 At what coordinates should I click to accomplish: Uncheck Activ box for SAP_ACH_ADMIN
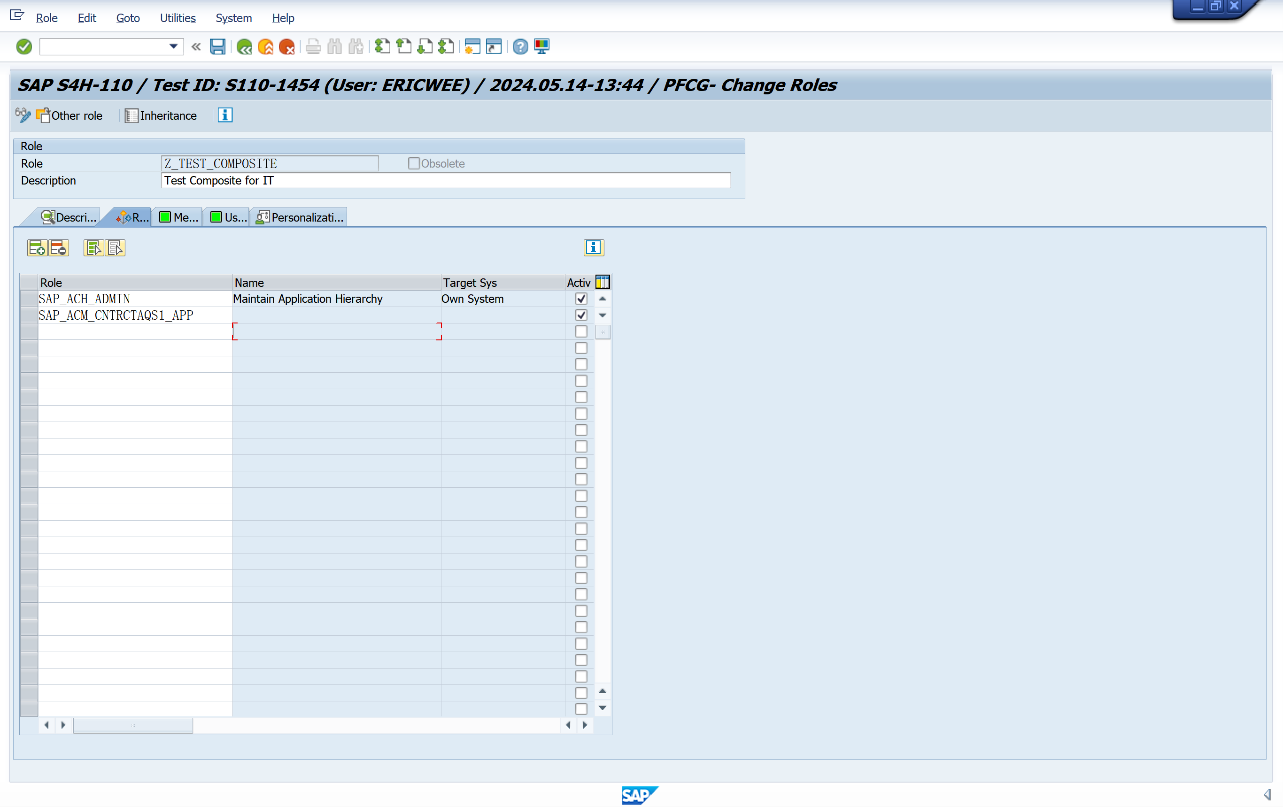[581, 299]
